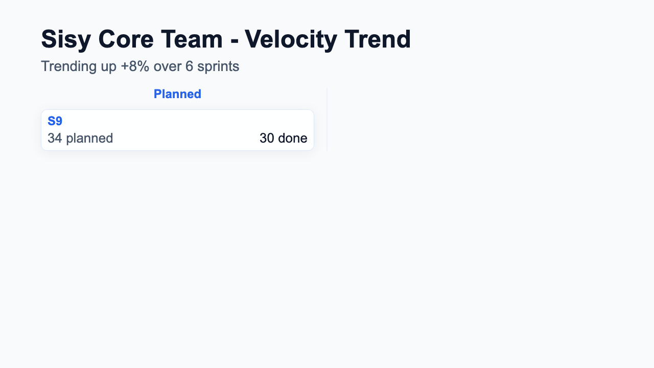Click the empty panel beside the divider

[x=460, y=120]
